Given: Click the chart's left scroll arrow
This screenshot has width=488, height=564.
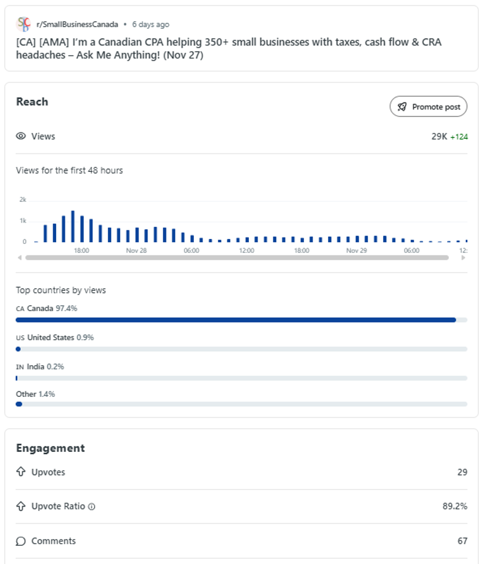Looking at the screenshot, I should point(19,258).
